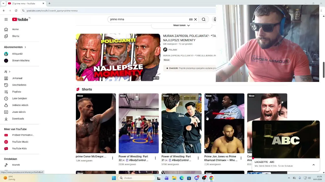Open the MURAN ZAPROSIŁ POLICJANTA video title
Screen dimensions: 325x182
pyautogui.click(x=189, y=38)
